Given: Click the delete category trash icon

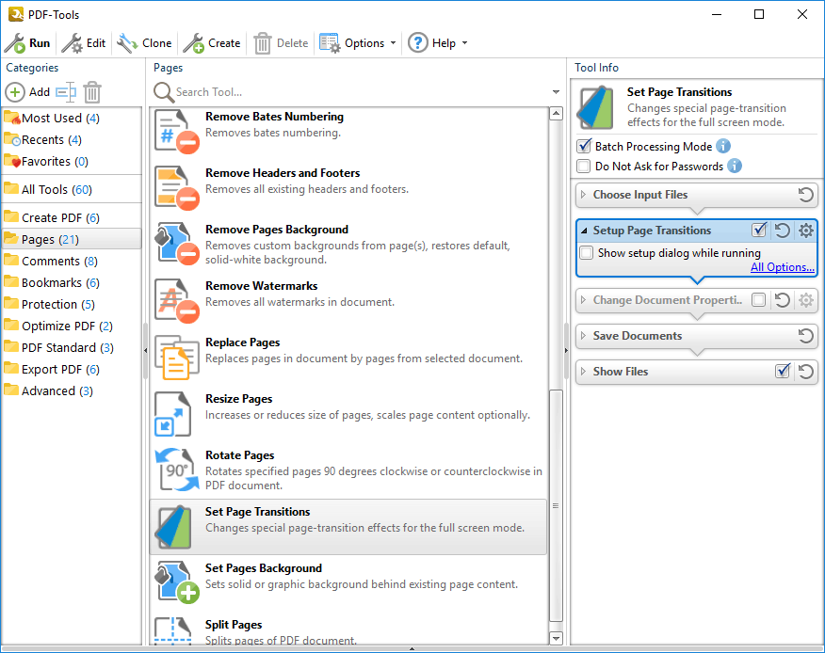Looking at the screenshot, I should pos(92,92).
